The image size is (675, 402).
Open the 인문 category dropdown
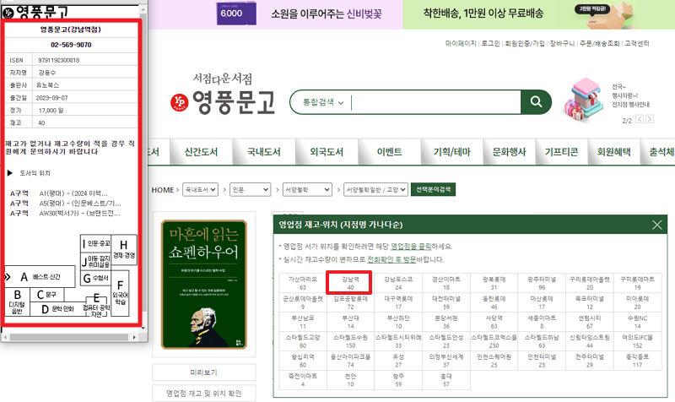250,189
